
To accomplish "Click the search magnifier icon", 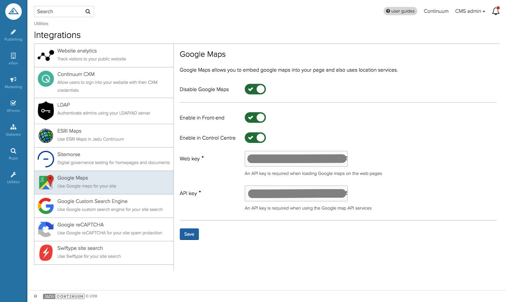I will [x=88, y=12].
